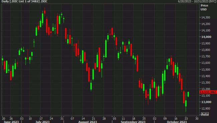This screenshot has width=217, height=123.
Task: Select the red 13,151.982 last price tag
Action: 208,92
